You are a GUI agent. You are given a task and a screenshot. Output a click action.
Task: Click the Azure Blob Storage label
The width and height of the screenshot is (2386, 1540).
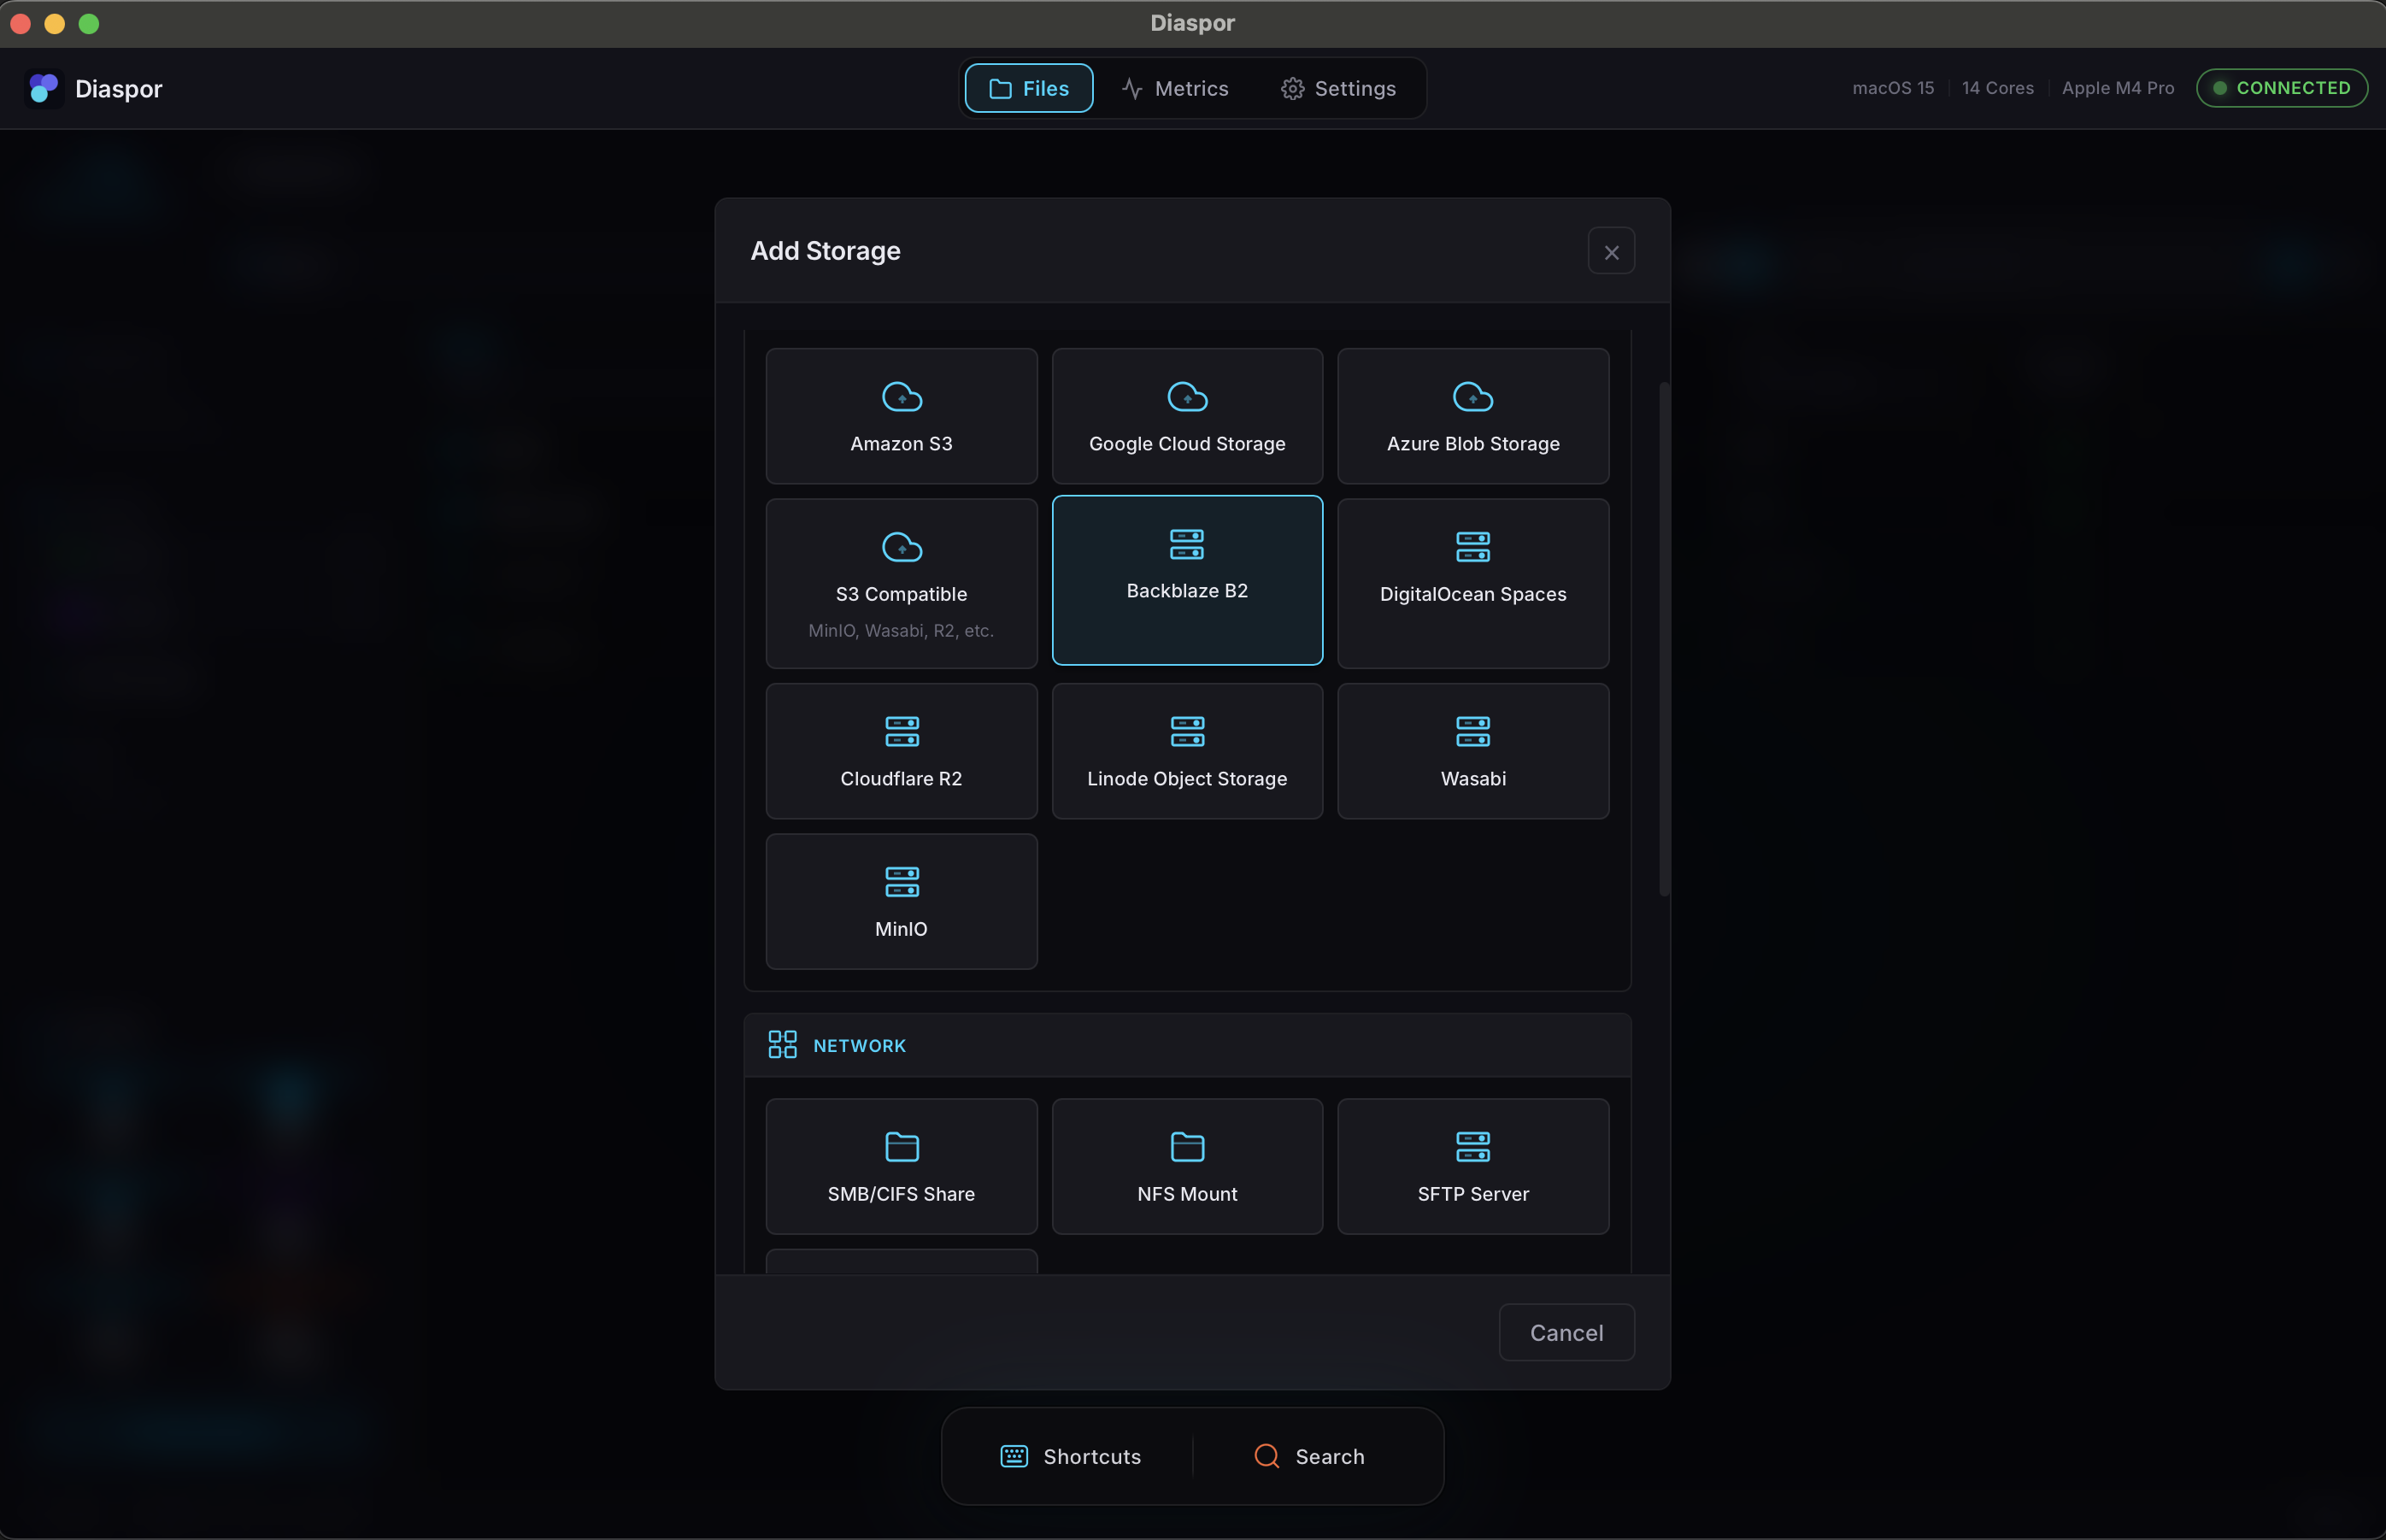click(x=1473, y=443)
